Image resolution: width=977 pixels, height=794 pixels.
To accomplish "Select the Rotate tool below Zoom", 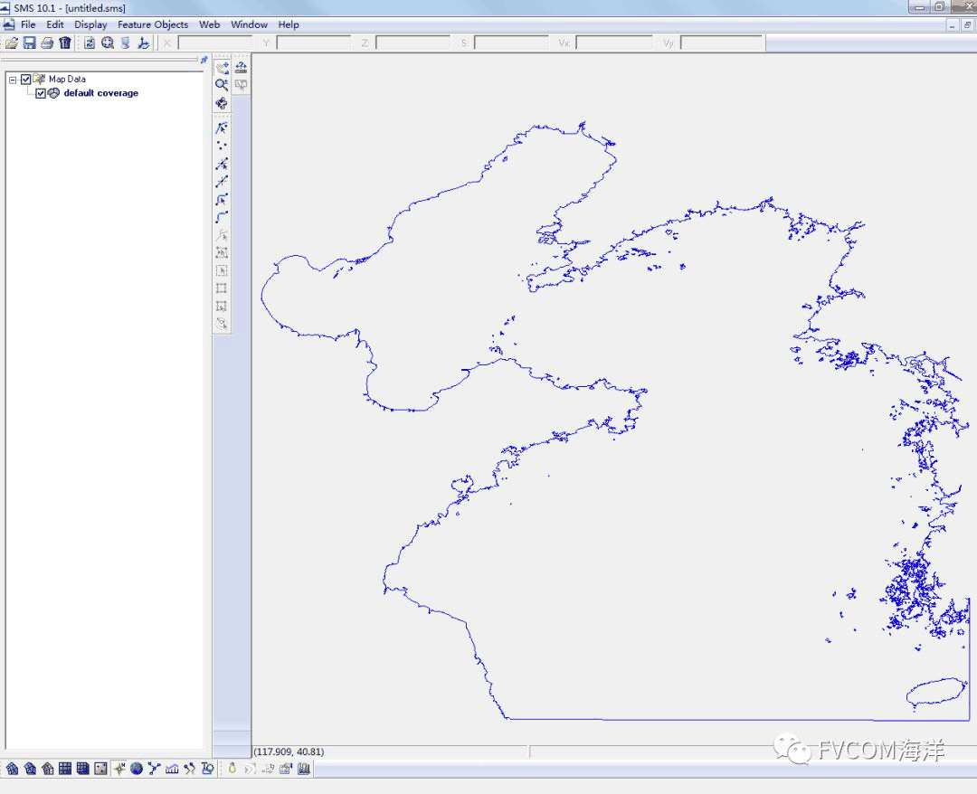I will (222, 103).
